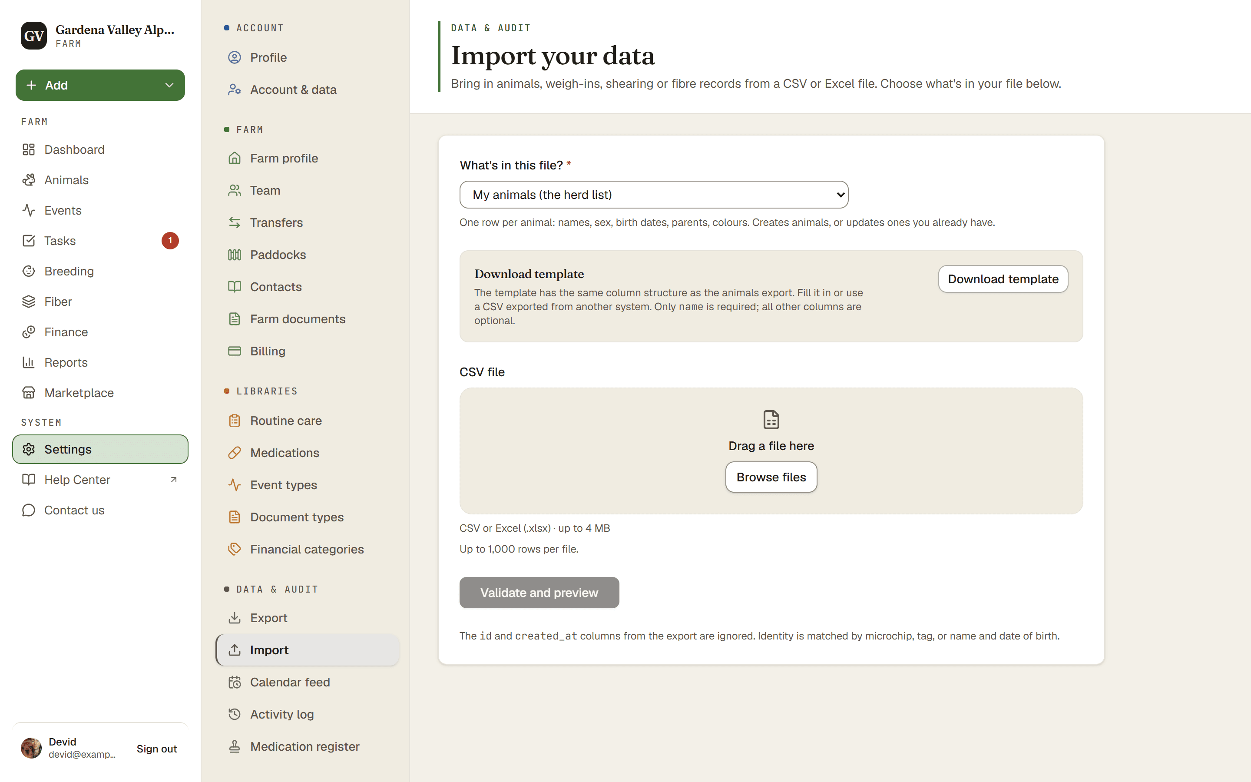This screenshot has width=1251, height=782.
Task: Click the Financial categories tag icon
Action: [x=235, y=549]
